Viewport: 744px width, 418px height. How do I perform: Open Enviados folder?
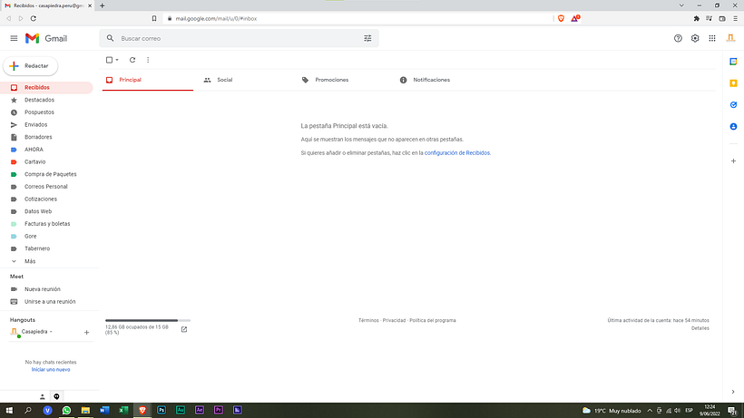point(46,124)
